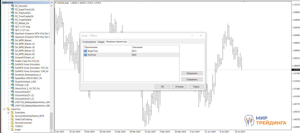Click the PZ_StochEA expert advisor icon
The width and height of the screenshot is (300, 133).
(x=12, y=6)
